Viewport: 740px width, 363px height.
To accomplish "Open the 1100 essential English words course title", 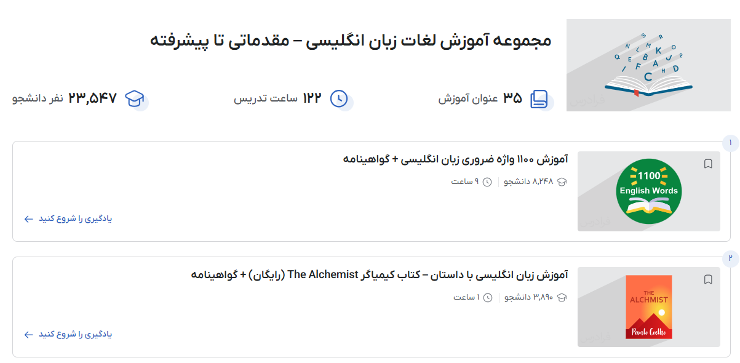I will tap(455, 159).
